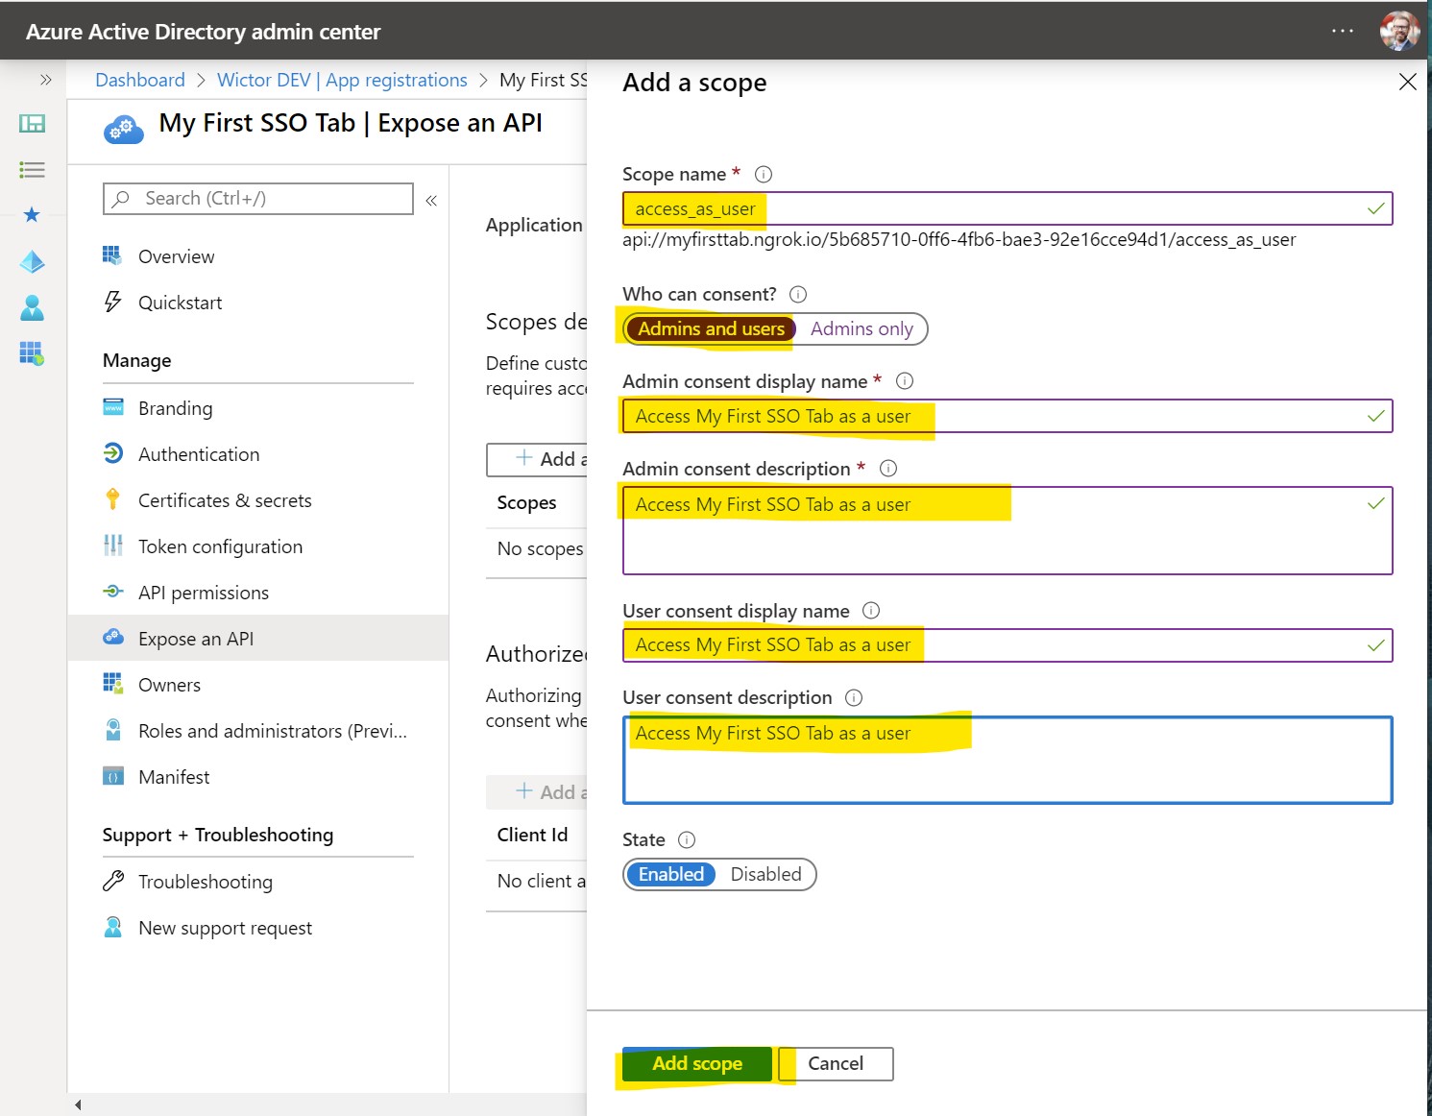Click the API permissions arrows icon

[113, 592]
